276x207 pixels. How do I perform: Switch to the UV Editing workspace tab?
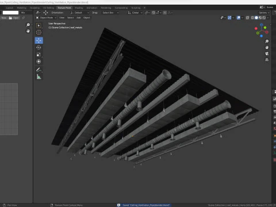[48, 8]
